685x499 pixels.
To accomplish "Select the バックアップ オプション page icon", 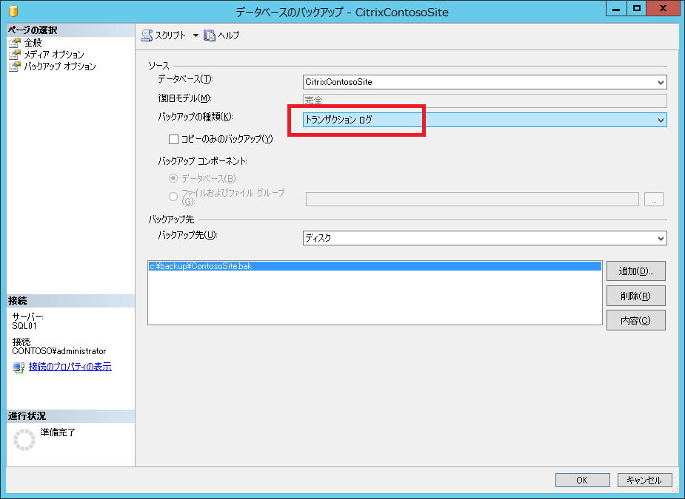I will pos(15,67).
